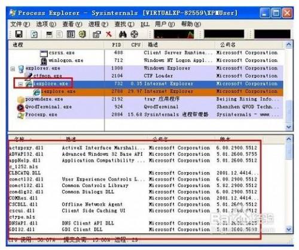This screenshot has width=299, height=250.
Task: Select ADVAPI32.dll in the DLL list
Action: click(26, 154)
